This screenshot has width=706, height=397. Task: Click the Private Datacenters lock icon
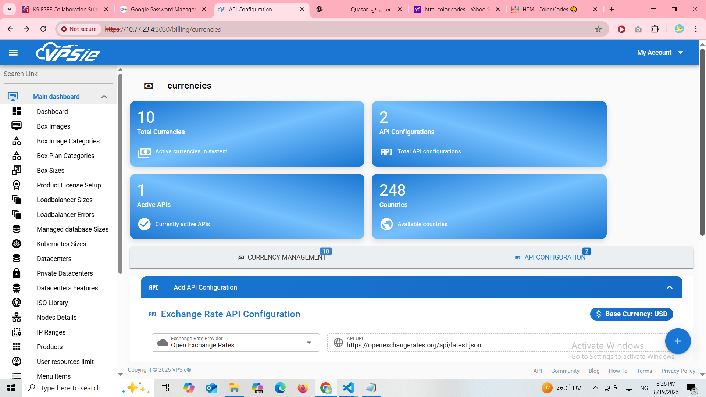(17, 273)
